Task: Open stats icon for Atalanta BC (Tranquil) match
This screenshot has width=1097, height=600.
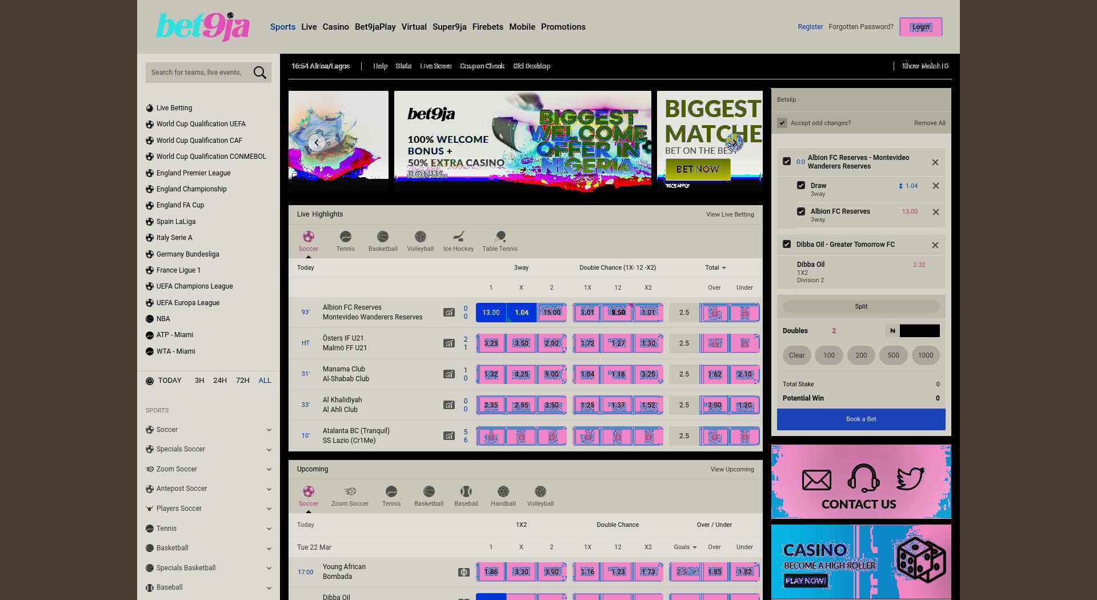Action: (449, 436)
